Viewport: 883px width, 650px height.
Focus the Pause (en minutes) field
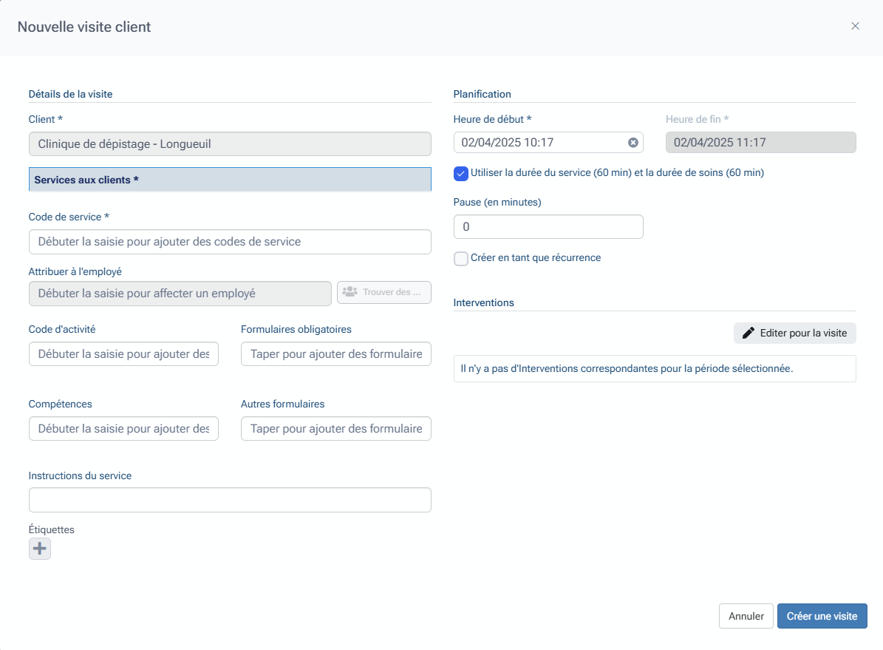548,227
